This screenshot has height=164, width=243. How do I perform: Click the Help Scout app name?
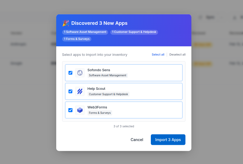(x=96, y=89)
